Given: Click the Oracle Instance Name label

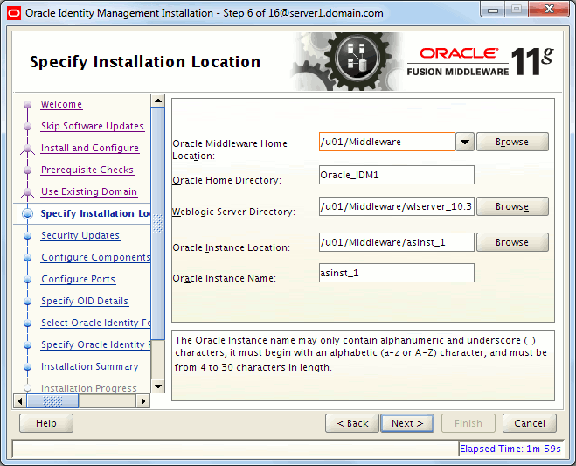Looking at the screenshot, I should (225, 278).
